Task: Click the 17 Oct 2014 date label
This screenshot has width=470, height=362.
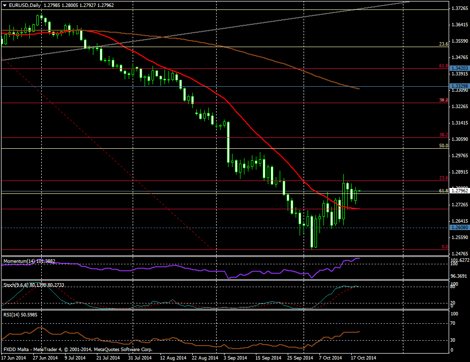Action: pos(363,357)
